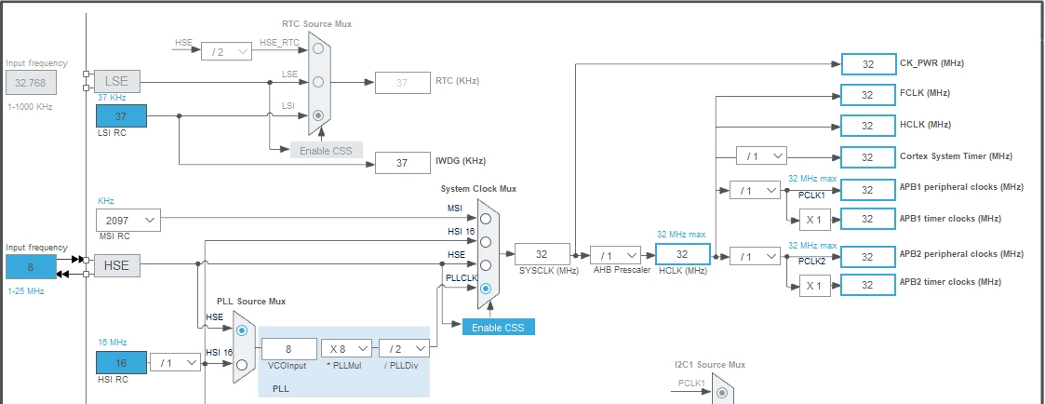Image resolution: width=1045 pixels, height=404 pixels.
Task: Click the CK_PWR (MHz) output field
Action: tap(867, 64)
